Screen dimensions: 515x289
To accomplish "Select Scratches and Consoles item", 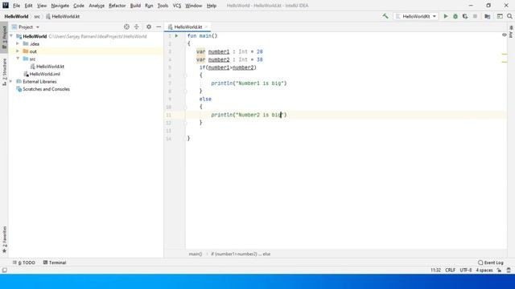I will click(x=46, y=89).
